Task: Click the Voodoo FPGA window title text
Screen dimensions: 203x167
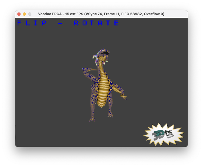Action: pos(101,14)
